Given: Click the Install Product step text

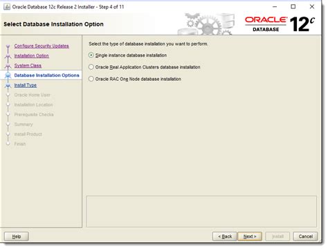Looking at the screenshot, I should [x=28, y=134].
